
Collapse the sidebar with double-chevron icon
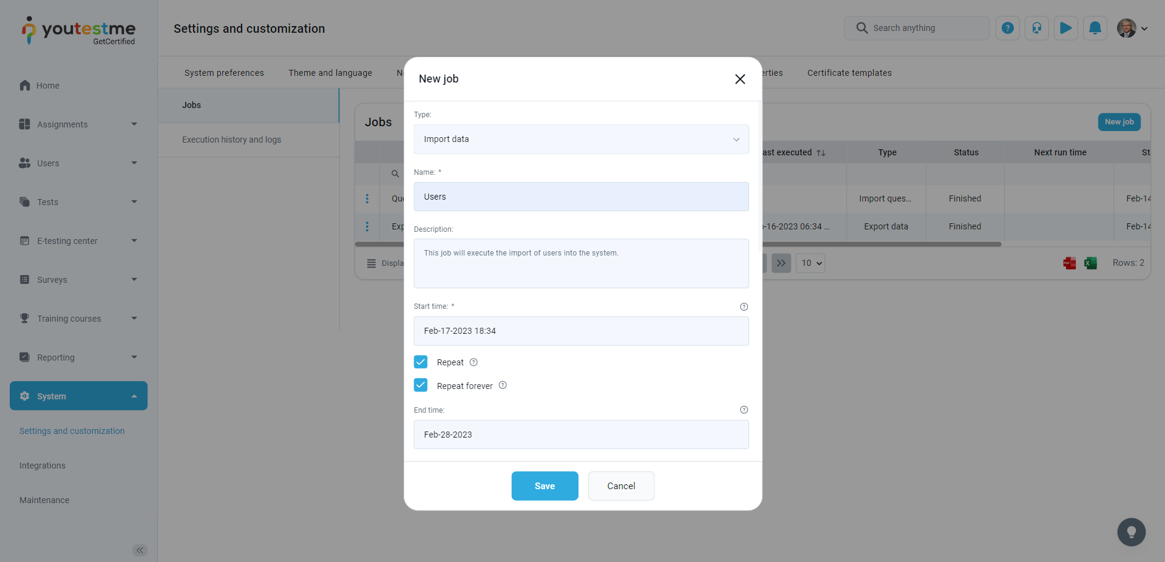tap(140, 550)
